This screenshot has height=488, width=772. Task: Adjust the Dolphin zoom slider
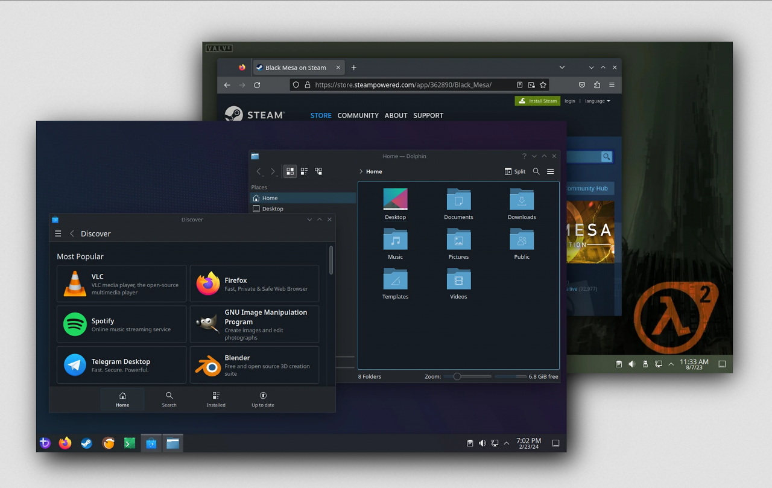[x=468, y=376]
